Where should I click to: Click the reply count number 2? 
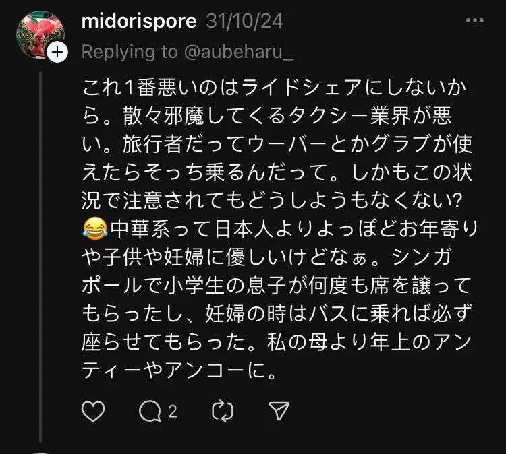(173, 410)
